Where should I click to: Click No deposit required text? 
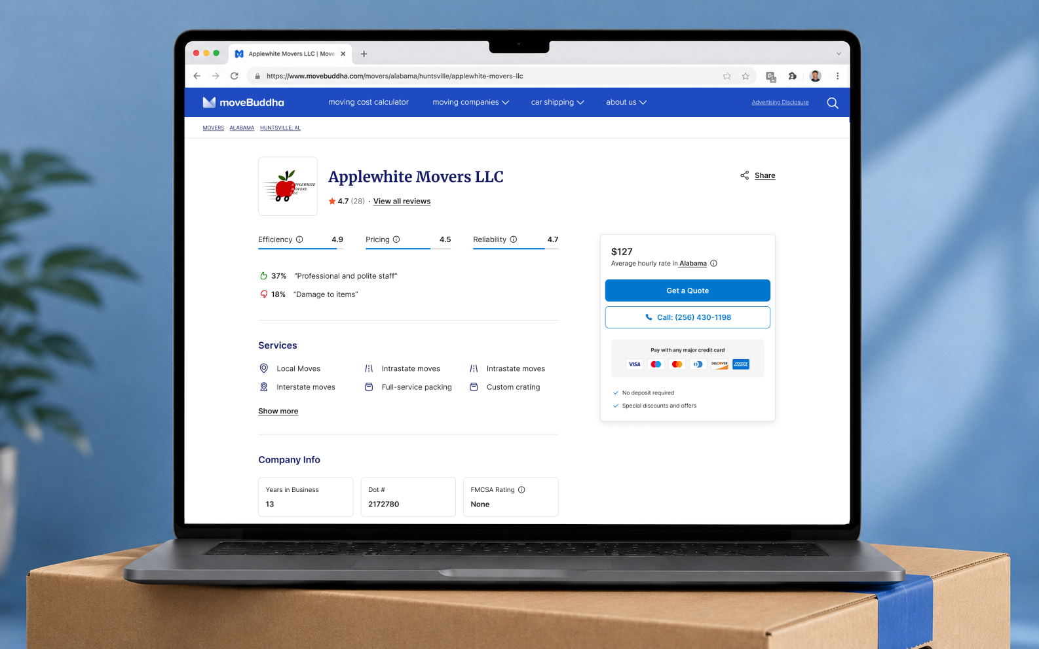pyautogui.click(x=648, y=393)
